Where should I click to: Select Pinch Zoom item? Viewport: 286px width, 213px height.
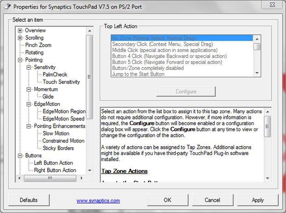pos(38,45)
